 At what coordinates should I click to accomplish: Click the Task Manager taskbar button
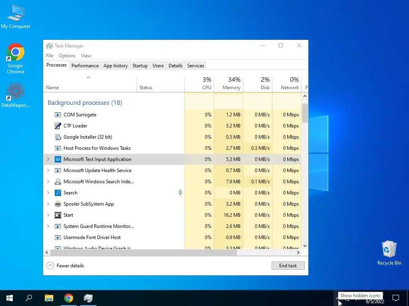point(88,298)
